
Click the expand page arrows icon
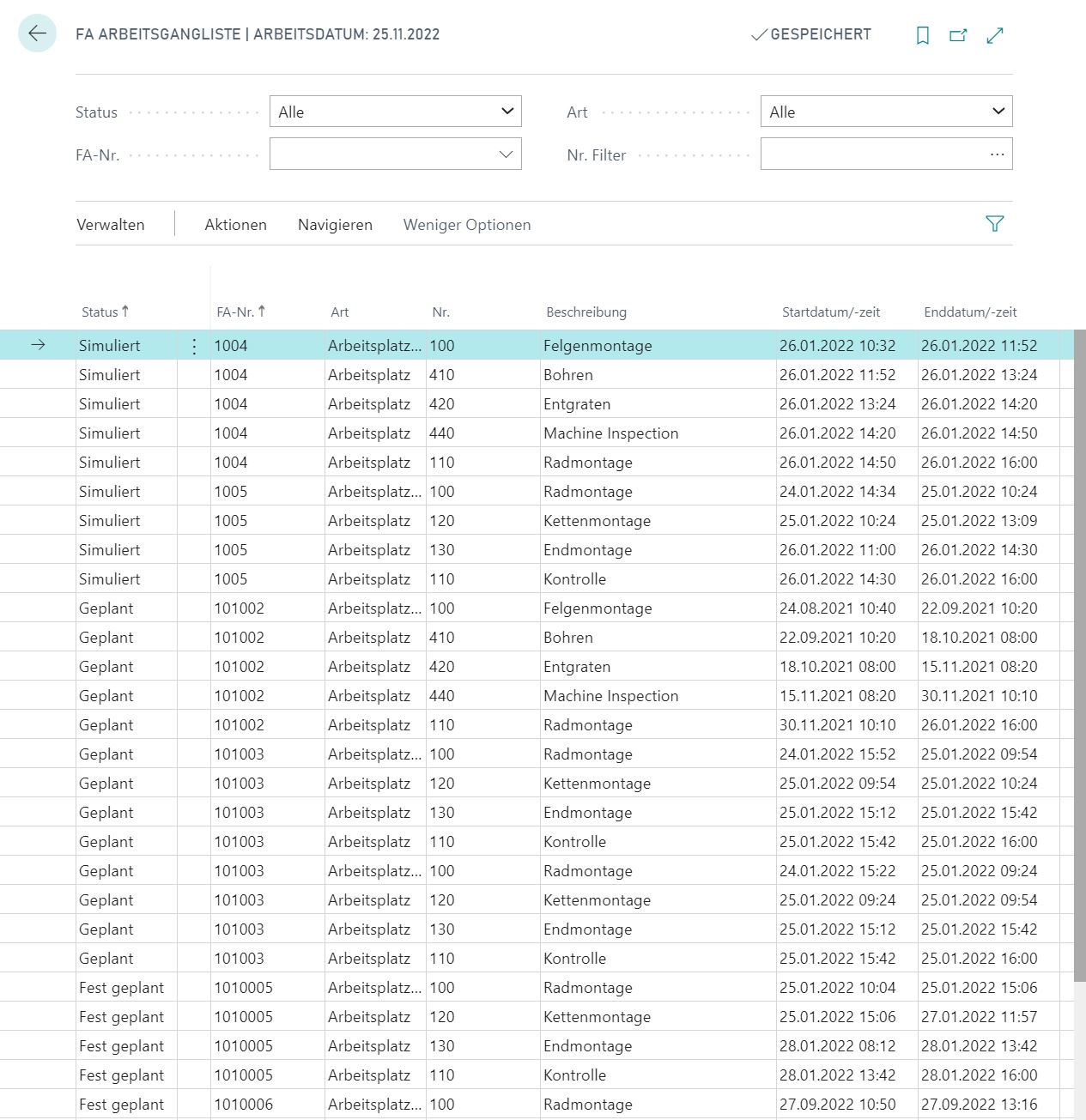[995, 35]
